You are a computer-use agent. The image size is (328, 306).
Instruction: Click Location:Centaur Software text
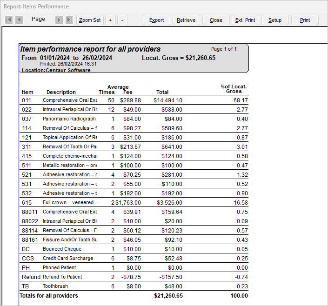click(56, 70)
